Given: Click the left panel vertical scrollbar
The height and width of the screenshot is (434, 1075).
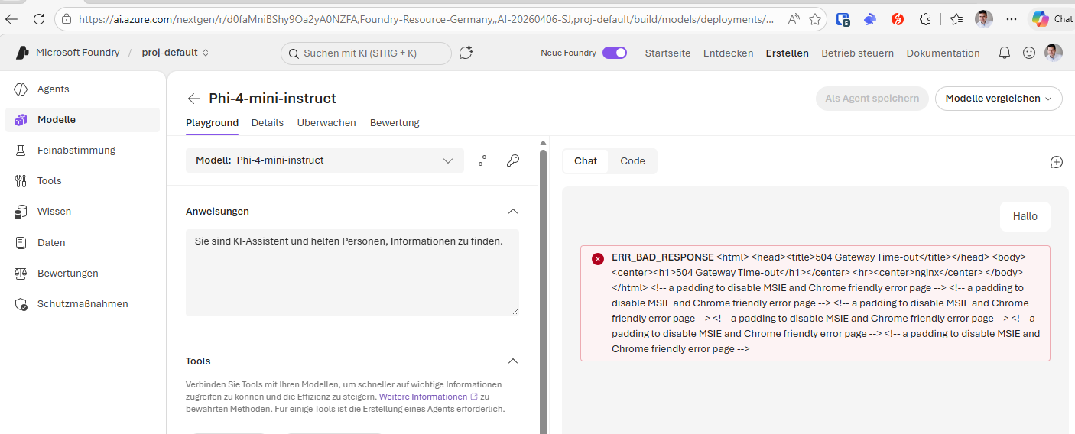Looking at the screenshot, I should point(544,290).
